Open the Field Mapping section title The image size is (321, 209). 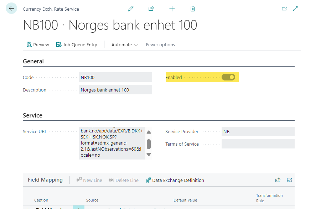tap(45, 180)
